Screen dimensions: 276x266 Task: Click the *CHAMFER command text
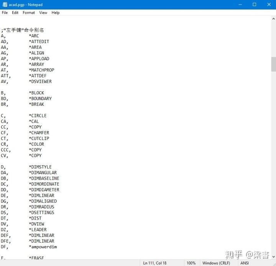[39, 133]
